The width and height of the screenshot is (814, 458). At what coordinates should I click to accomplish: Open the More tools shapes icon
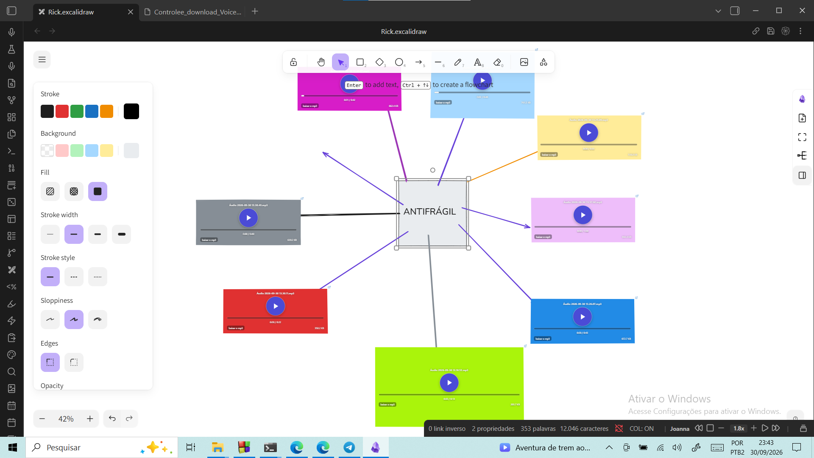point(544,62)
